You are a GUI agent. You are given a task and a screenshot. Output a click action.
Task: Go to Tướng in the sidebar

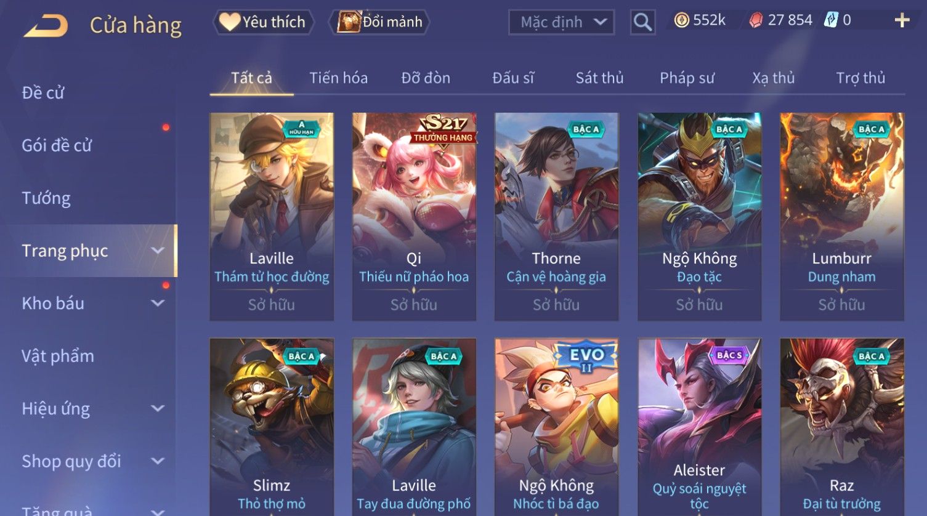[46, 198]
